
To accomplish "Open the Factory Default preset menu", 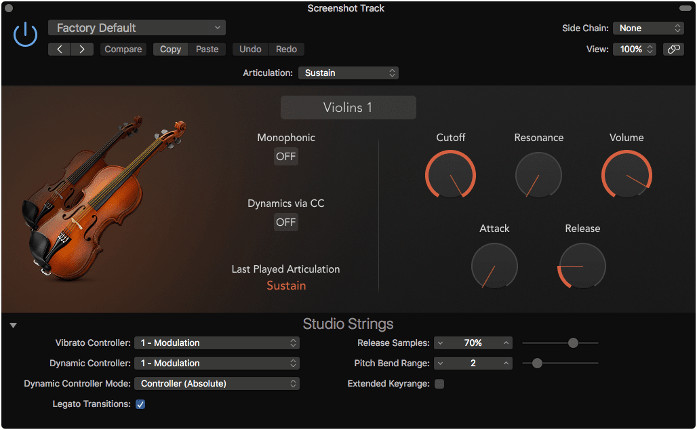I will (136, 28).
